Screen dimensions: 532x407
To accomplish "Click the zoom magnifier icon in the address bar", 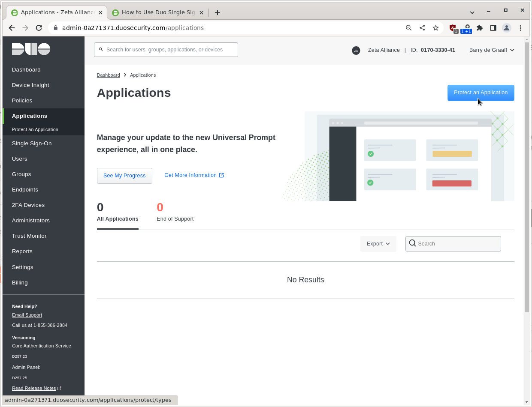I will click(408, 28).
